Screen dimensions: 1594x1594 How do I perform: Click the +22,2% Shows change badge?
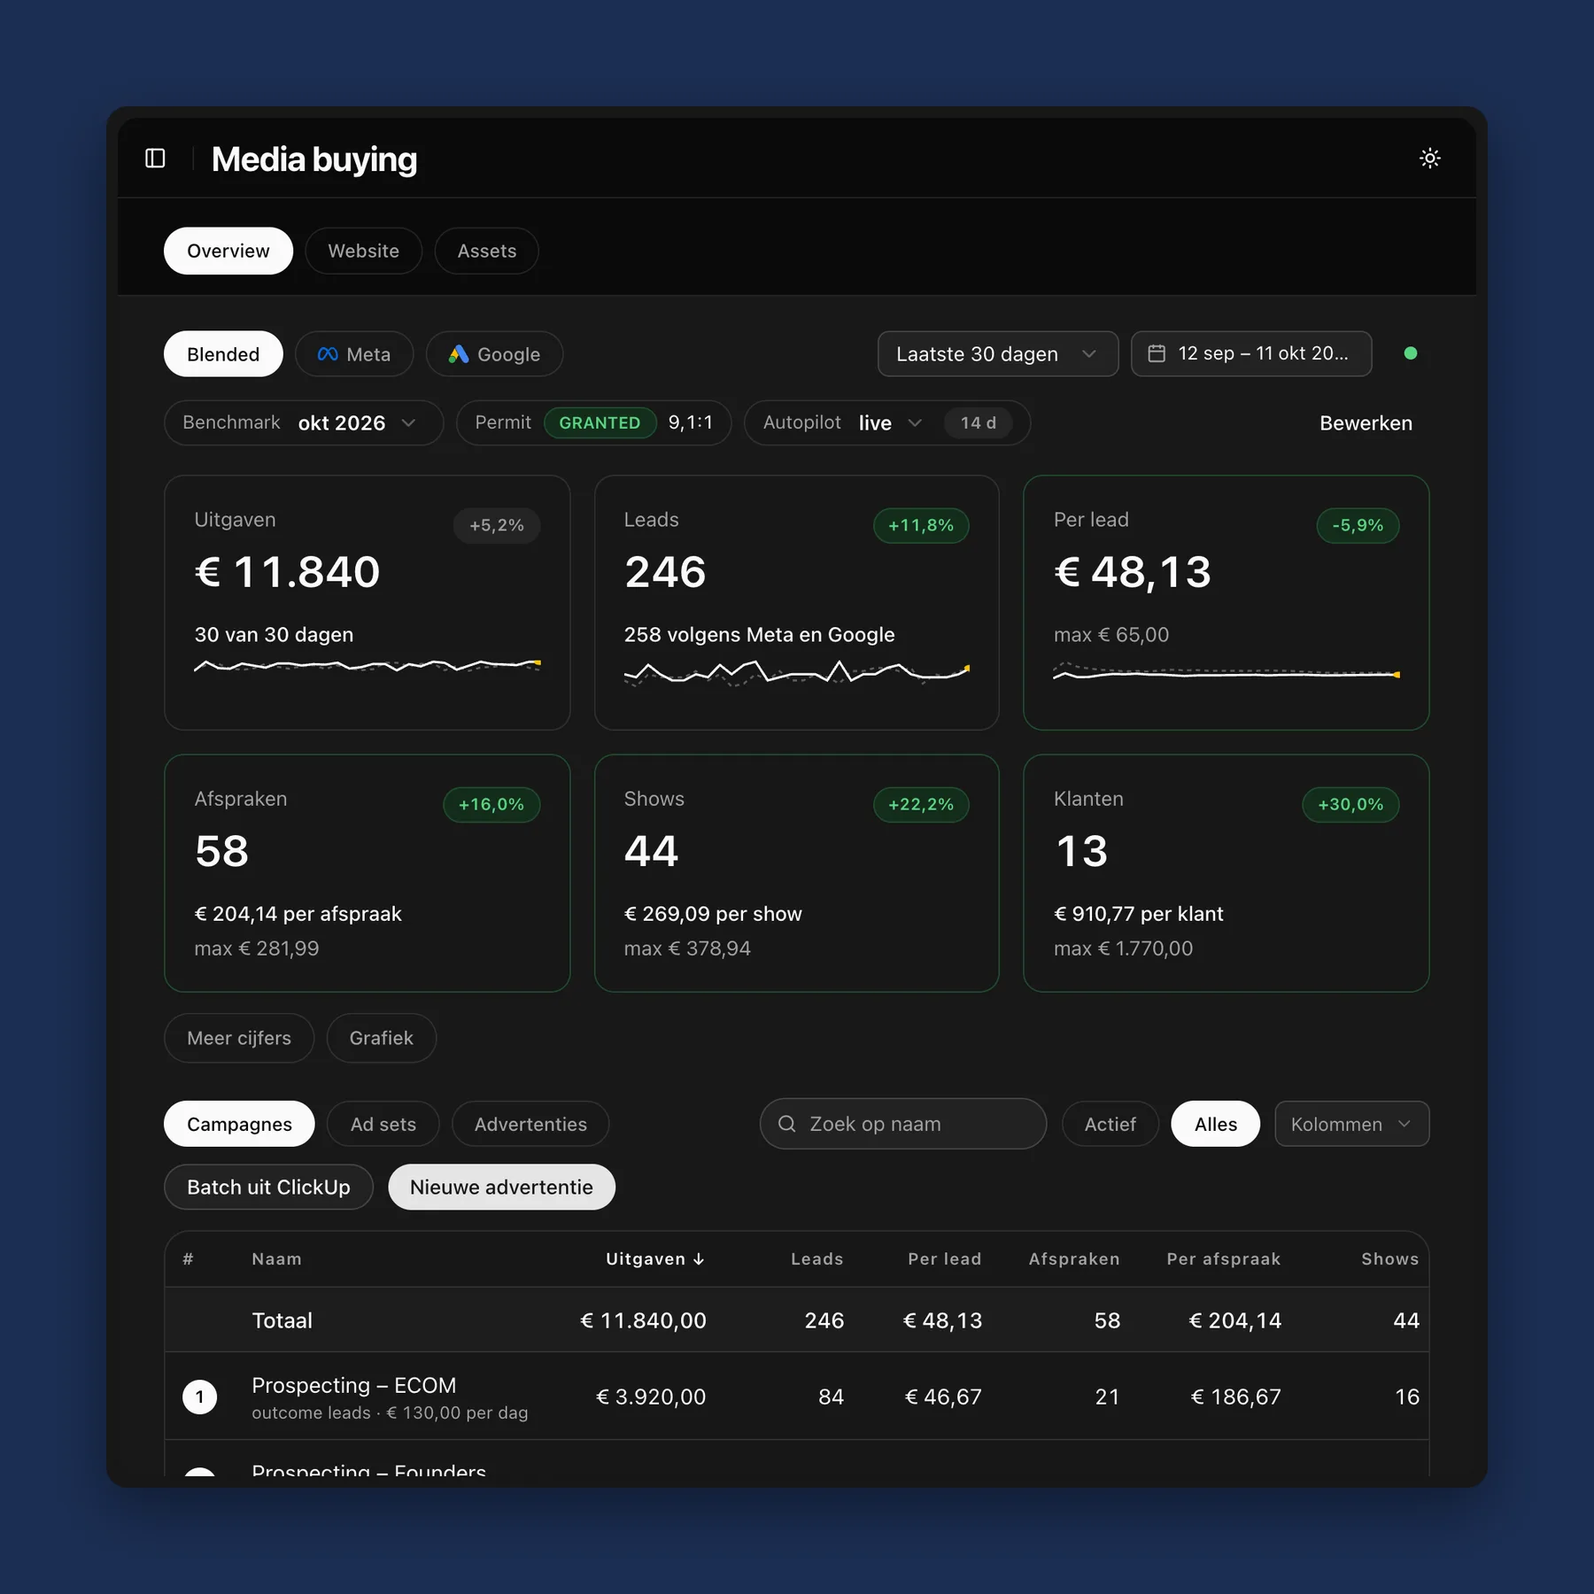[921, 804]
